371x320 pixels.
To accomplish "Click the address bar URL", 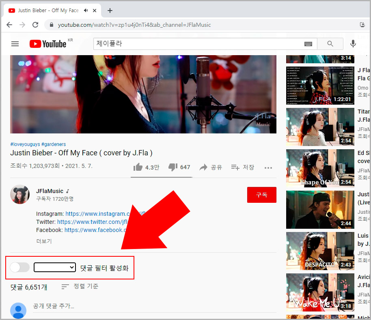I will click(134, 25).
